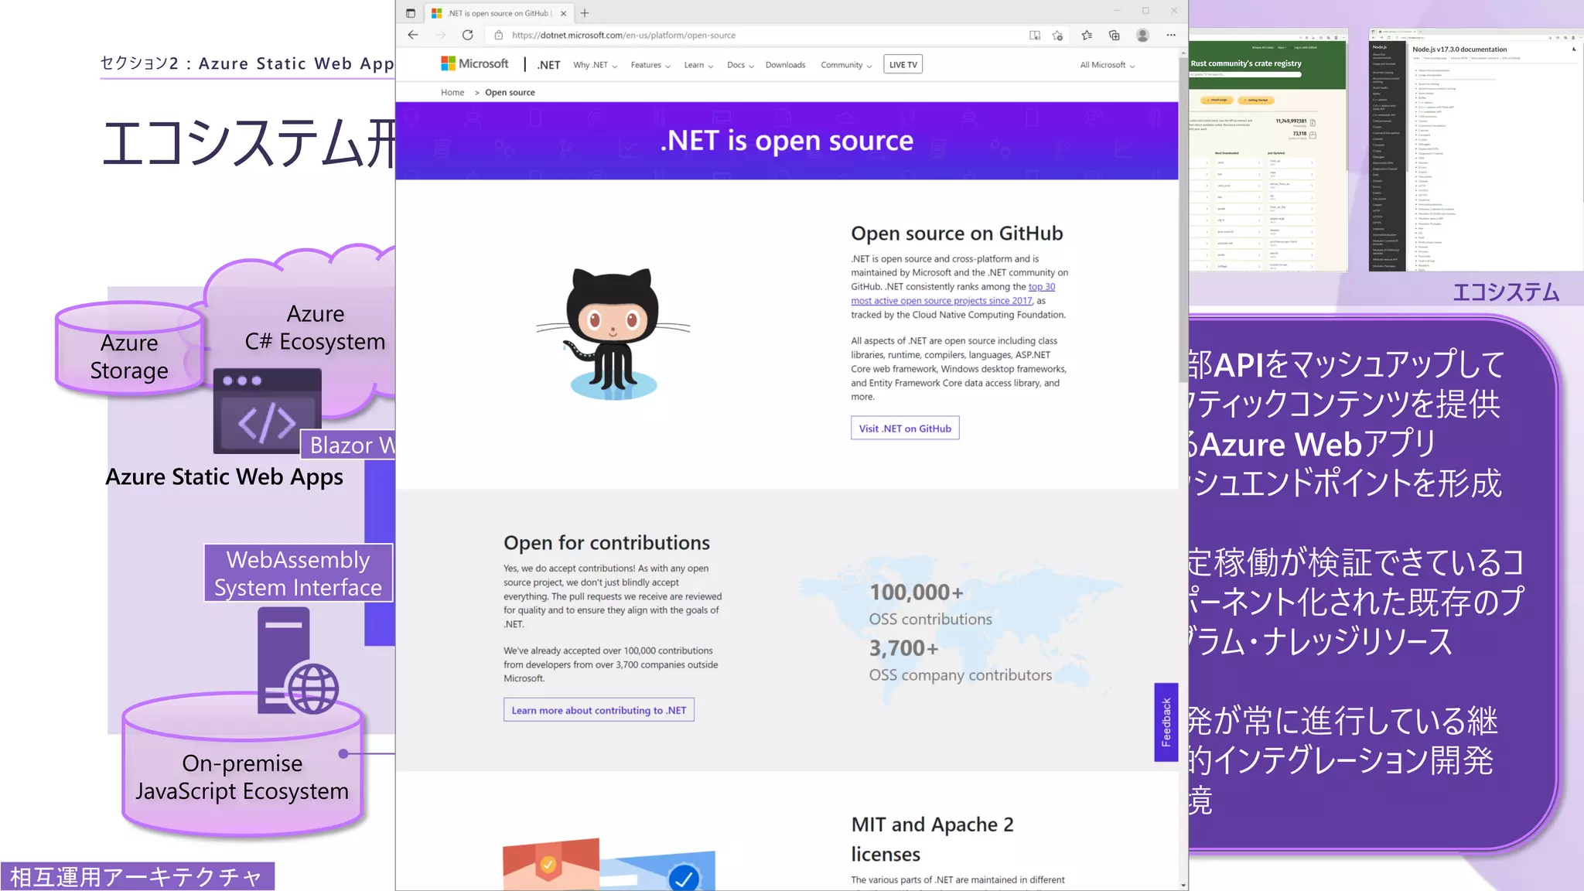Viewport: 1584px width, 891px height.
Task: Open the Collections icon
Action: tap(1115, 35)
